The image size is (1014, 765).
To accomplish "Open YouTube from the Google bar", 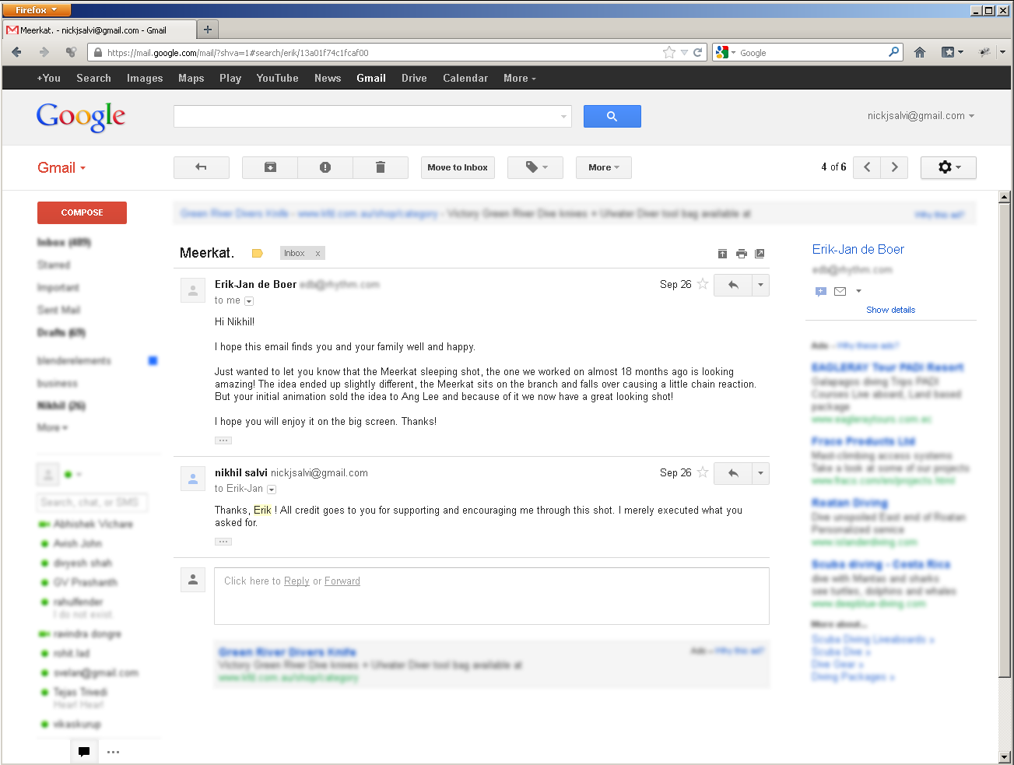I will point(277,78).
